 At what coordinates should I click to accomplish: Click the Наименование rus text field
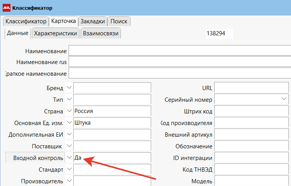pos(179,62)
